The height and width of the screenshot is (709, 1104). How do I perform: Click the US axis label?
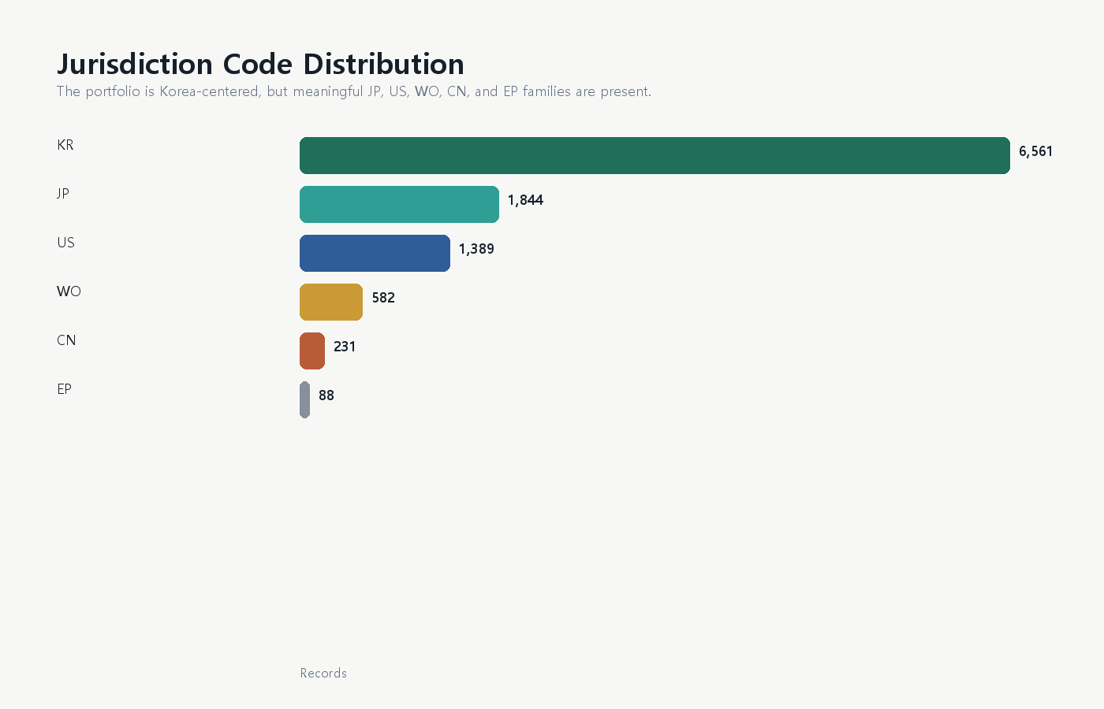(x=65, y=243)
